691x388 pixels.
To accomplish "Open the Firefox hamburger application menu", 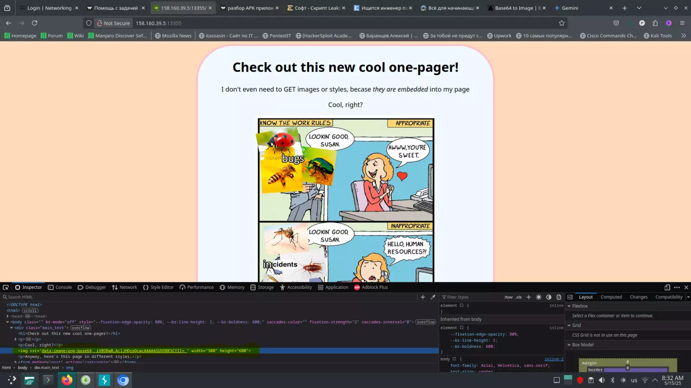I will [x=682, y=23].
